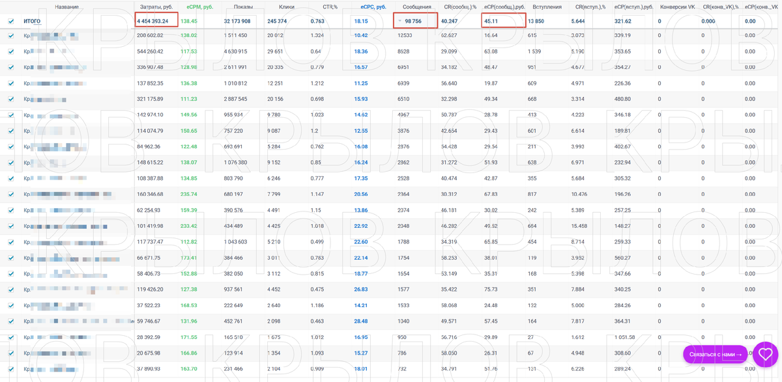Click total join CR value 5.644

[x=578, y=21]
